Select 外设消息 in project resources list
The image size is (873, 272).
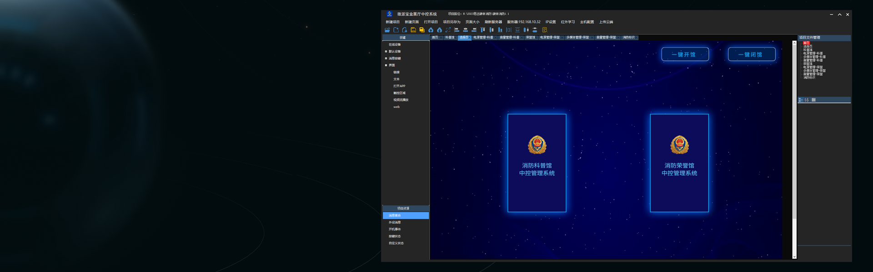point(395,223)
